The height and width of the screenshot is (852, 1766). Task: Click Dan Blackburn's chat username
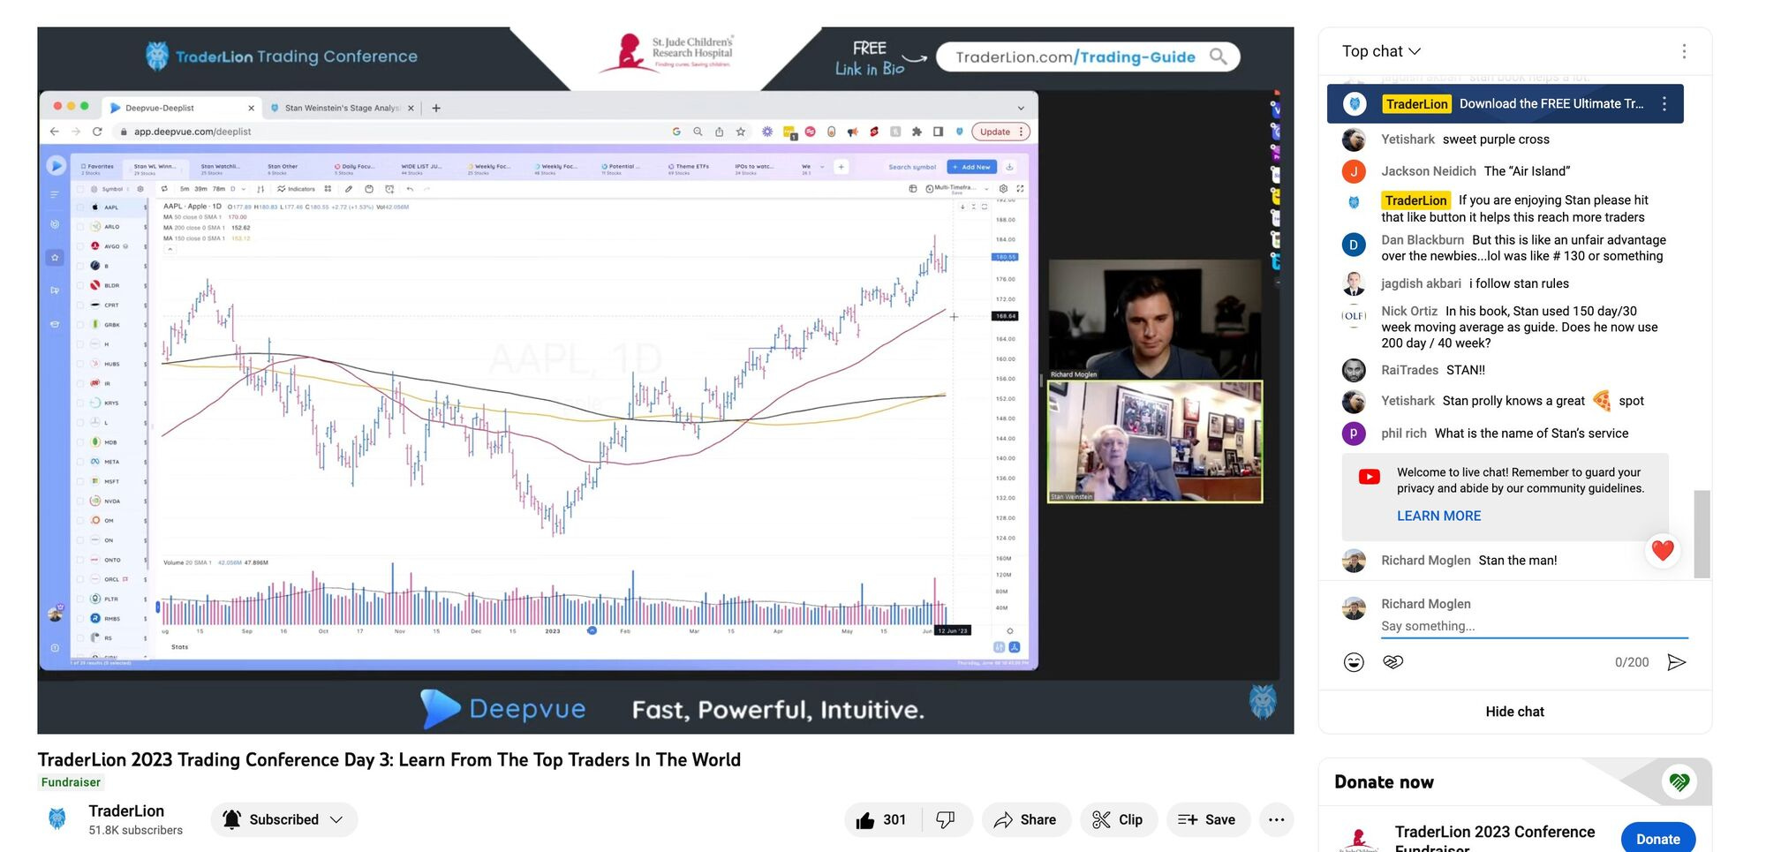(x=1423, y=240)
